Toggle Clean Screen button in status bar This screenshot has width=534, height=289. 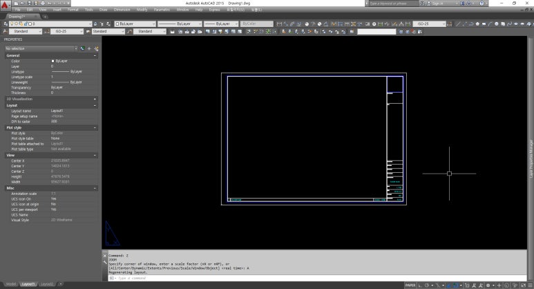pos(523,286)
